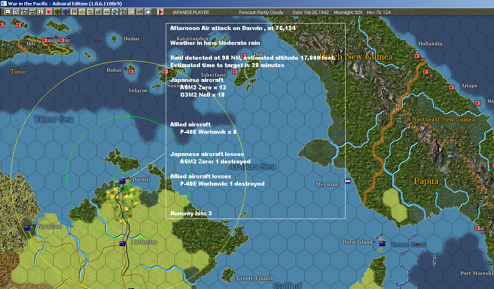Screen dimensions: 494x289
Task: Click the single yellow aircraft silhouette icon
Action: click(x=82, y=12)
